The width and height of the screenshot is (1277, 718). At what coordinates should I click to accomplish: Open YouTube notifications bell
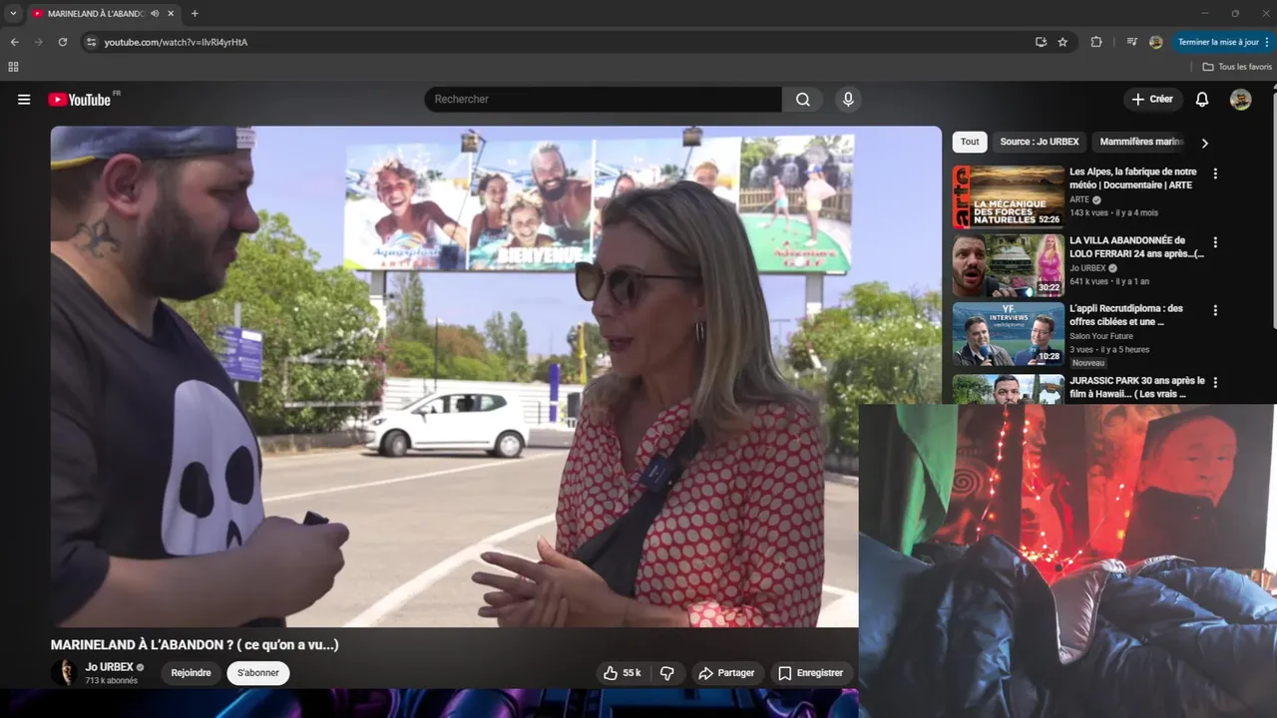click(x=1202, y=100)
